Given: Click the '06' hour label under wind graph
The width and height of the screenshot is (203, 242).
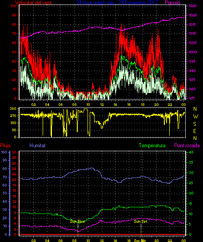Looking at the screenshot, I should (x=60, y=105).
